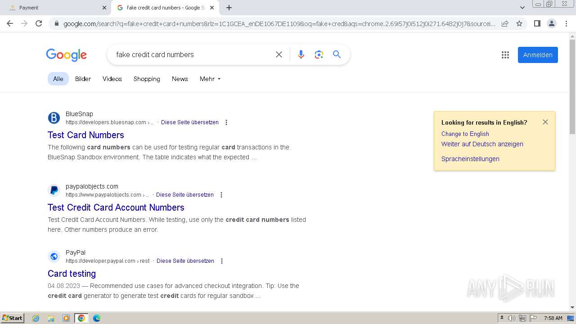Reload the current Google page
This screenshot has height=324, width=576.
[x=39, y=23]
